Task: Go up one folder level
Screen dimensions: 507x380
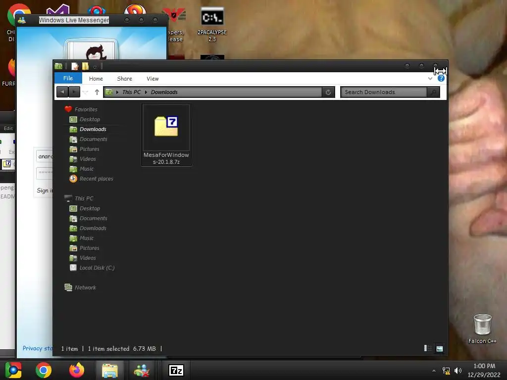Action: 97,92
